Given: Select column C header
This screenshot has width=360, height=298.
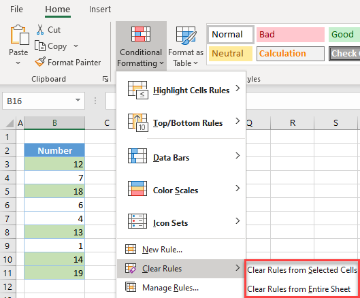Looking at the screenshot, I should [107, 123].
